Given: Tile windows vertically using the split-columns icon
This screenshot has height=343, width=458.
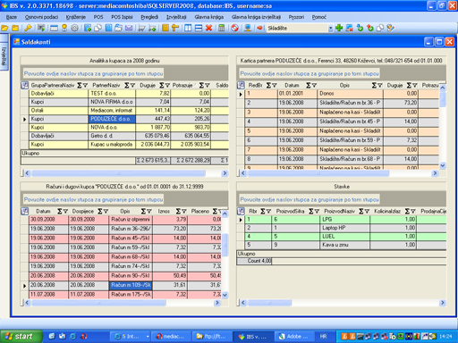Looking at the screenshot, I should pyautogui.click(x=188, y=28).
